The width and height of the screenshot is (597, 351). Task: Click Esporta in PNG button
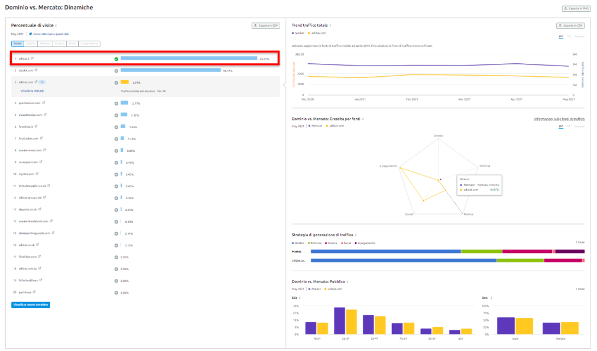576,8
